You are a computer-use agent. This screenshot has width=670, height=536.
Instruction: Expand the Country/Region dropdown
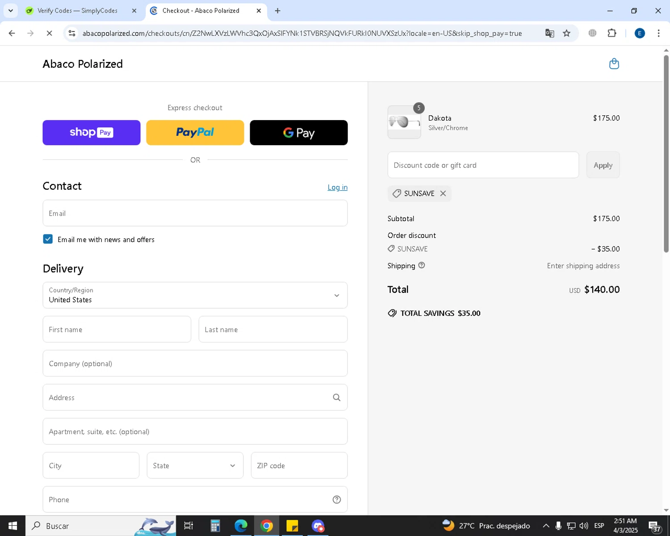[x=195, y=295]
